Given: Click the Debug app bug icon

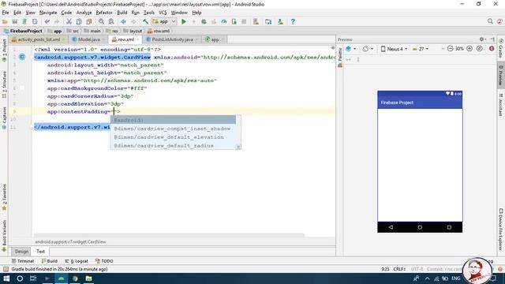Looking at the screenshot, I should (204, 21).
